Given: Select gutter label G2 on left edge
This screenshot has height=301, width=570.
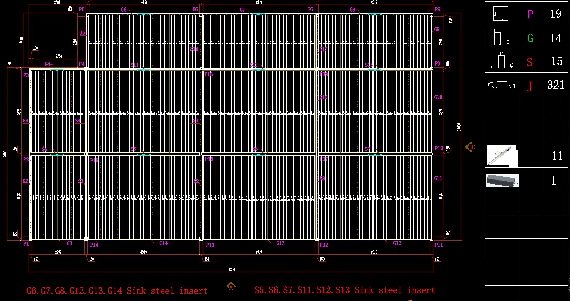Looking at the screenshot, I should tap(25, 181).
